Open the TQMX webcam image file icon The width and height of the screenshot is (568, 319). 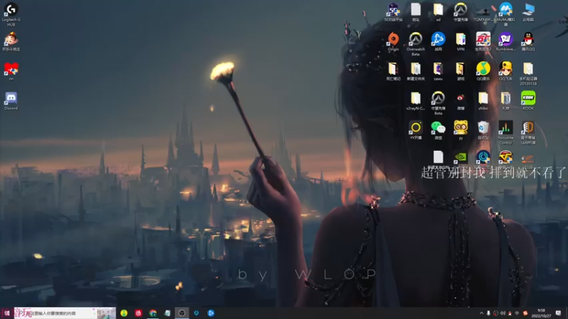[483, 11]
